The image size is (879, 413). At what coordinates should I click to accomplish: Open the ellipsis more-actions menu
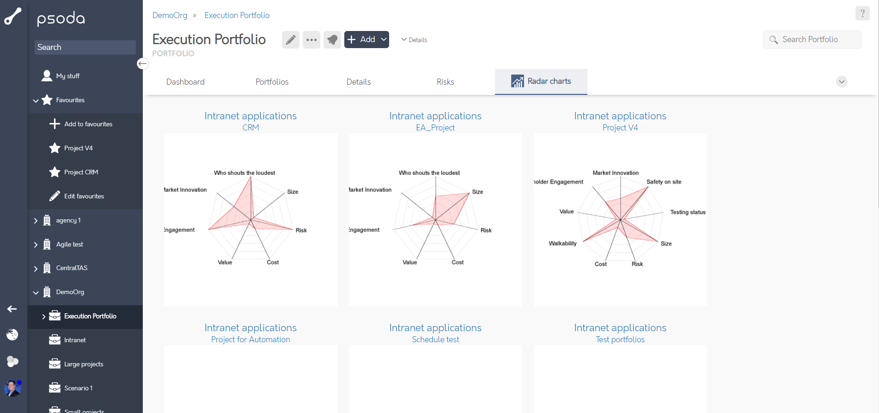click(x=311, y=40)
